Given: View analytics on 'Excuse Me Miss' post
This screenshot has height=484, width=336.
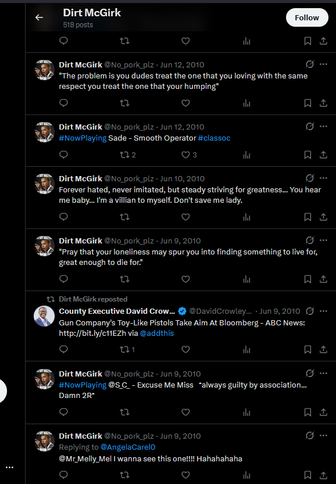Looking at the screenshot, I should tap(246, 412).
